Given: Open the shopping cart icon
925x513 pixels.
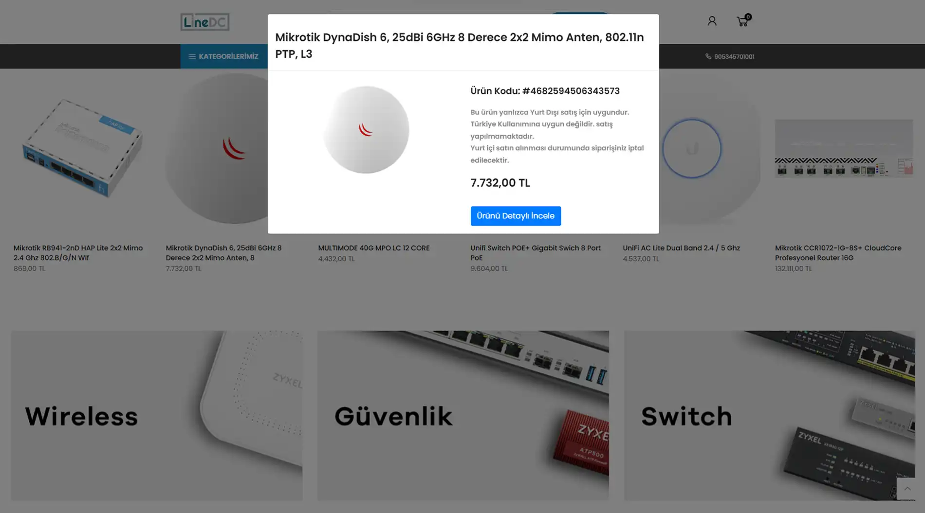Looking at the screenshot, I should point(743,21).
